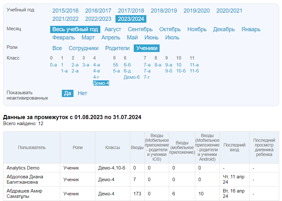Select Все roles filter

click(x=57, y=48)
